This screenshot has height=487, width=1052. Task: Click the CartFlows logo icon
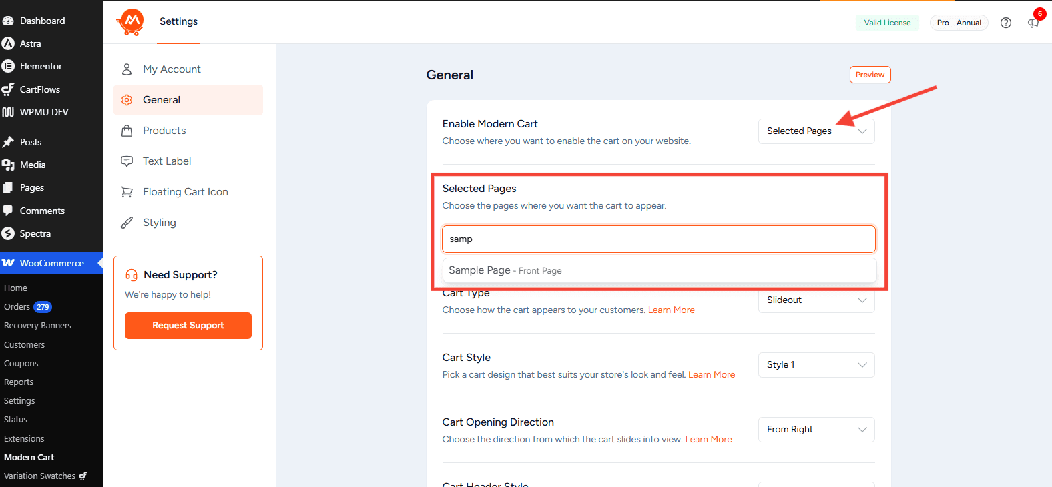click(8, 89)
